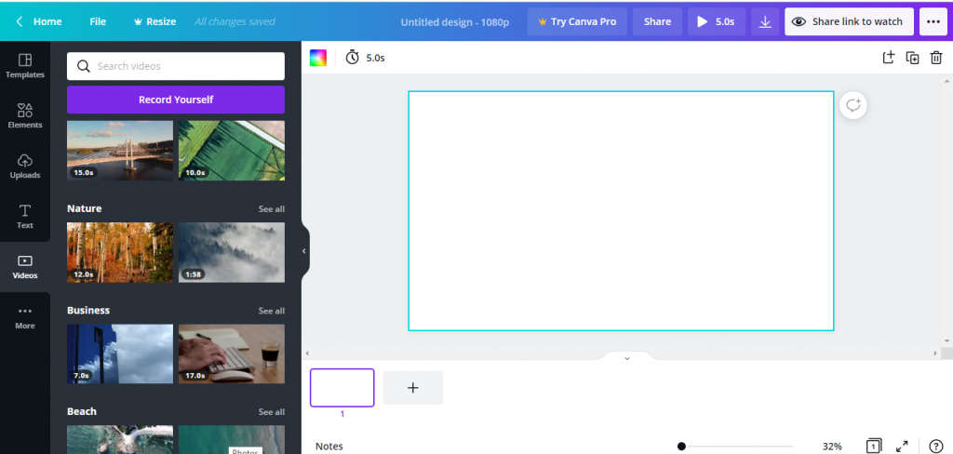Open the help question mark icon
Image resolution: width=953 pixels, height=454 pixels.
936,447
